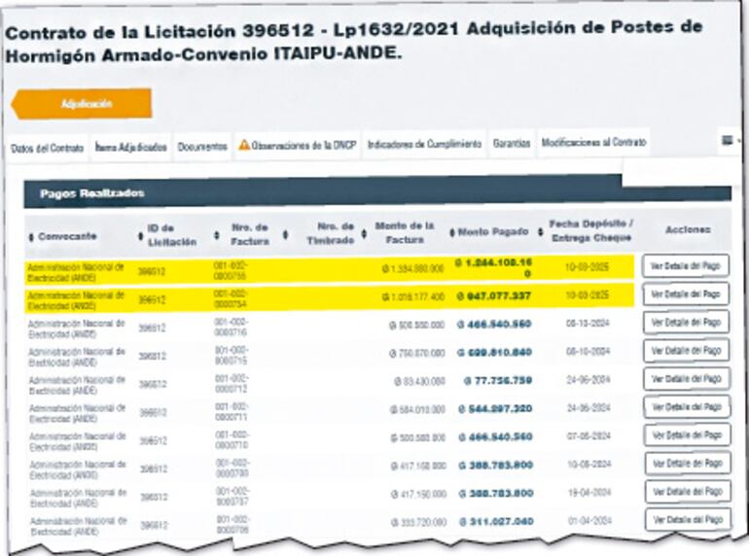Click the invoice amount 83.430.000
The image size is (749, 556).
(x=419, y=381)
